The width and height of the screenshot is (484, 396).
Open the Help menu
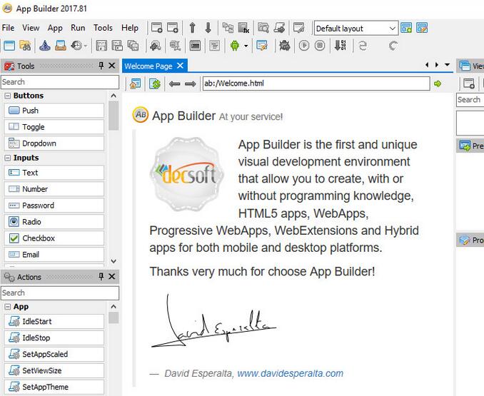coord(130,28)
